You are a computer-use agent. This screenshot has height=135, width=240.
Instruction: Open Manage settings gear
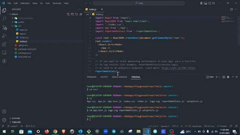(x=4, y=120)
